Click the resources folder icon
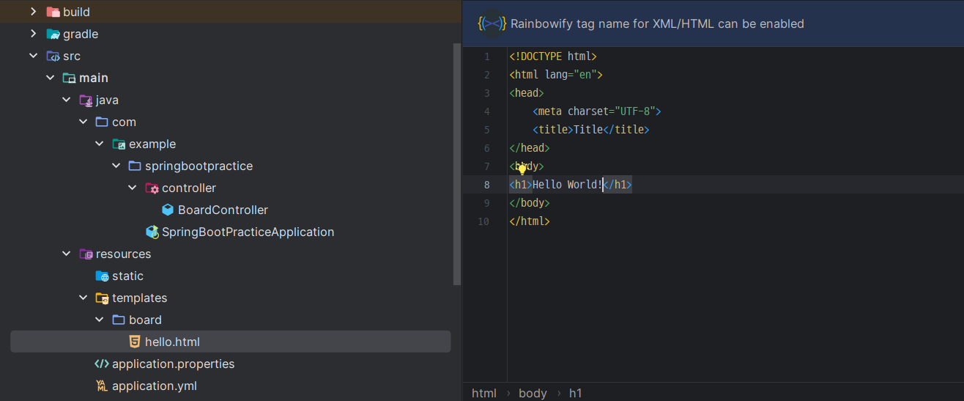Viewport: 964px width, 401px height. pos(86,254)
